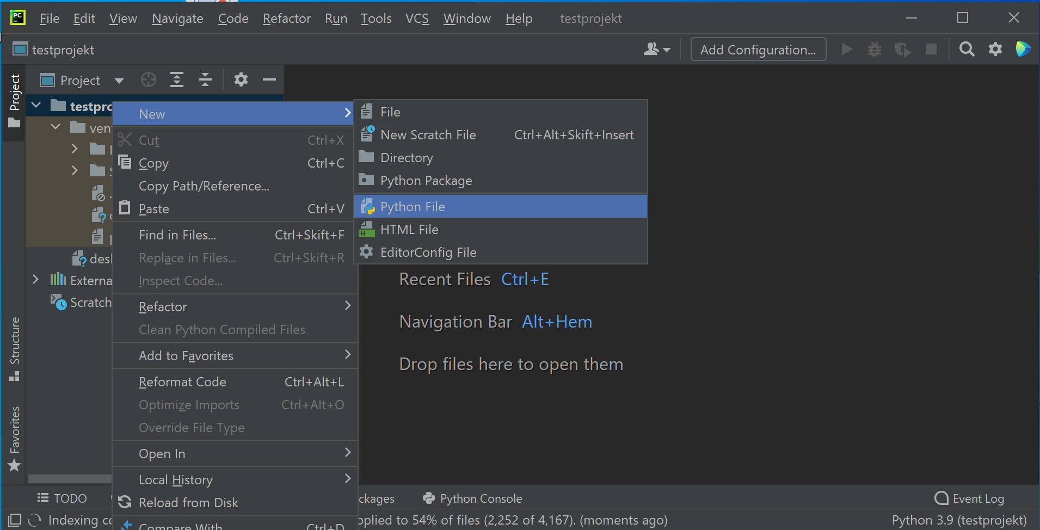The height and width of the screenshot is (530, 1040).
Task: Expand the External Libraries tree node
Action: (x=36, y=280)
